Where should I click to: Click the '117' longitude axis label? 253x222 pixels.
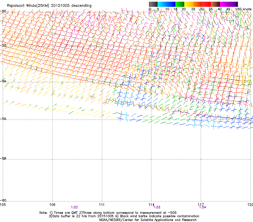201,205
